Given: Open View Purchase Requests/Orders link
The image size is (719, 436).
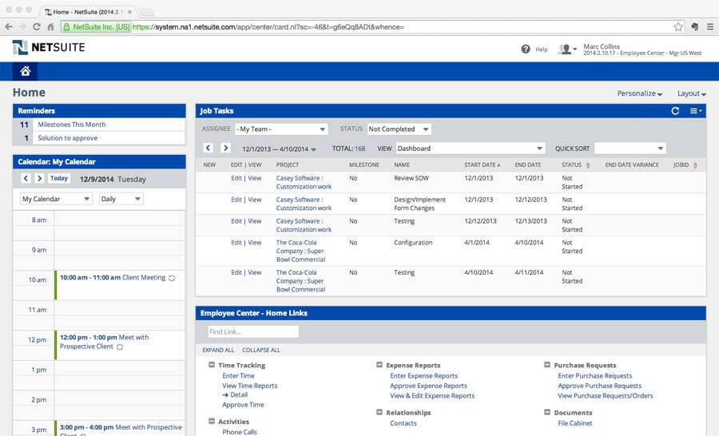Looking at the screenshot, I should pos(606,396).
